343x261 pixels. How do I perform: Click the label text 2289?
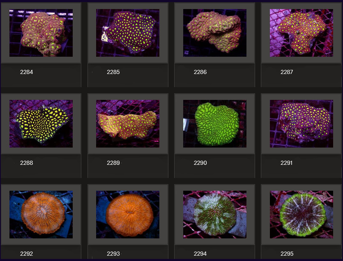[113, 163]
